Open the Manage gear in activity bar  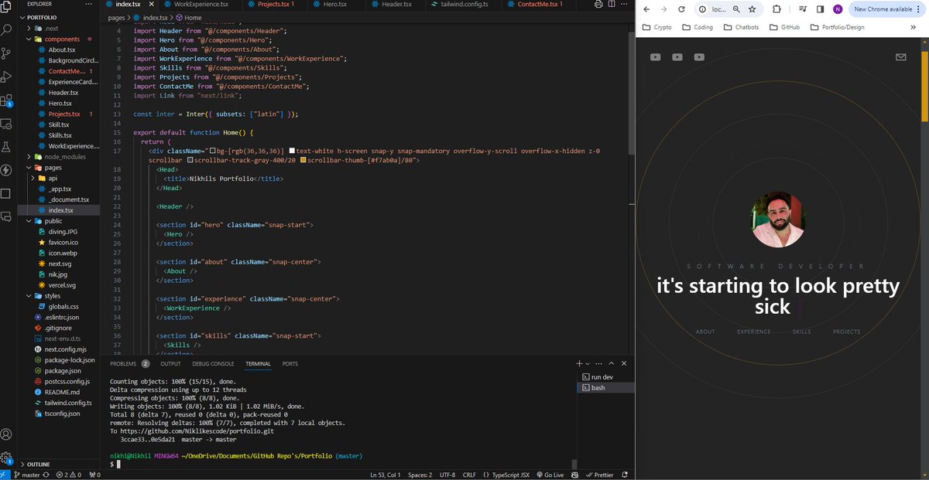(x=7, y=458)
